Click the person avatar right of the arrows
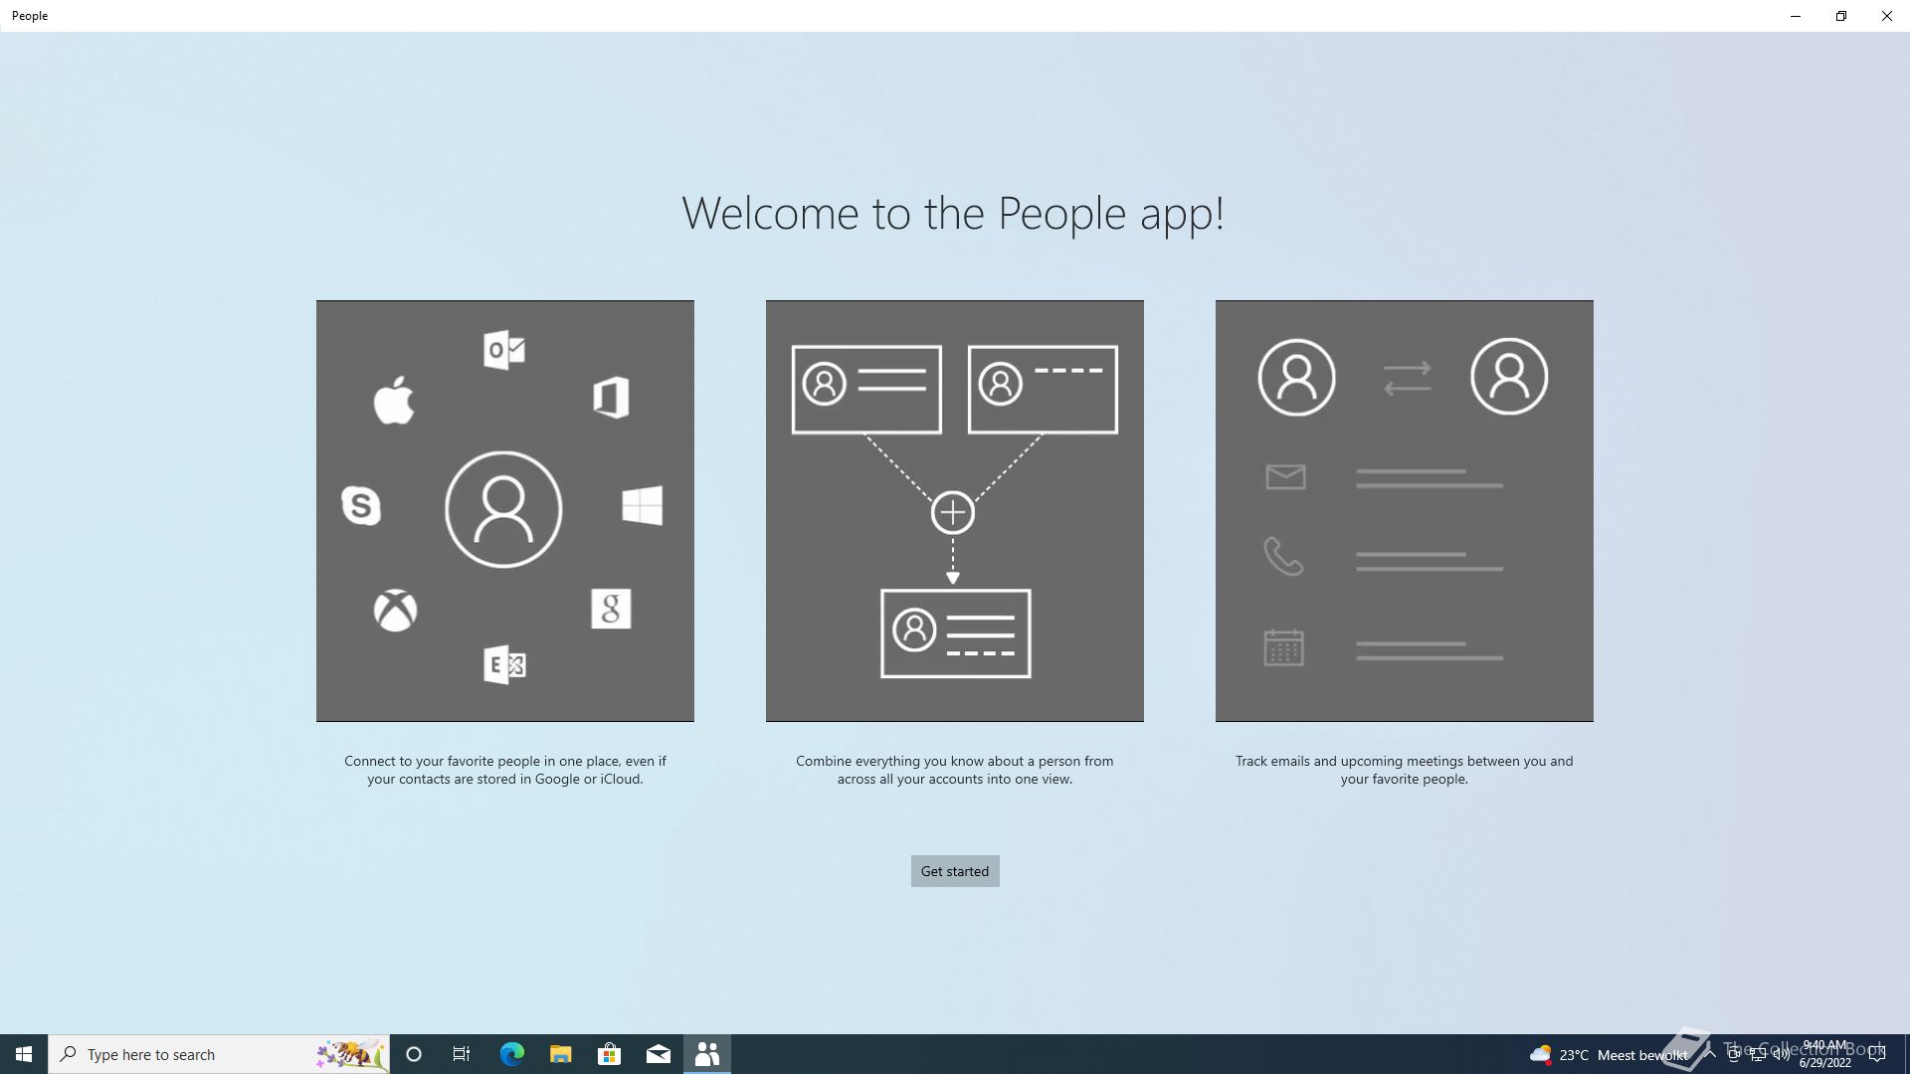 point(1509,376)
